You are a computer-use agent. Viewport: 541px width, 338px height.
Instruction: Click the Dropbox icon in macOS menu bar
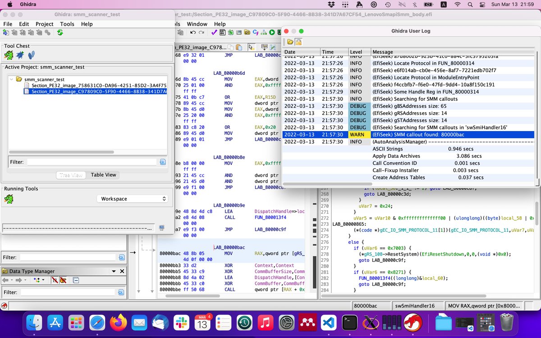click(x=331, y=4)
